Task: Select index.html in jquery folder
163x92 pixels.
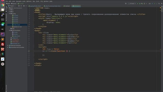Action: click(x=17, y=25)
